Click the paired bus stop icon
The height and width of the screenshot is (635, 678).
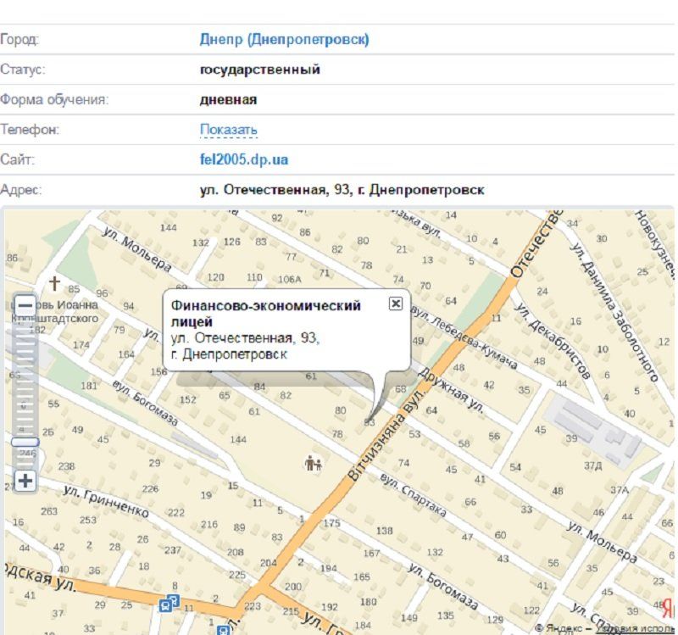(169, 604)
